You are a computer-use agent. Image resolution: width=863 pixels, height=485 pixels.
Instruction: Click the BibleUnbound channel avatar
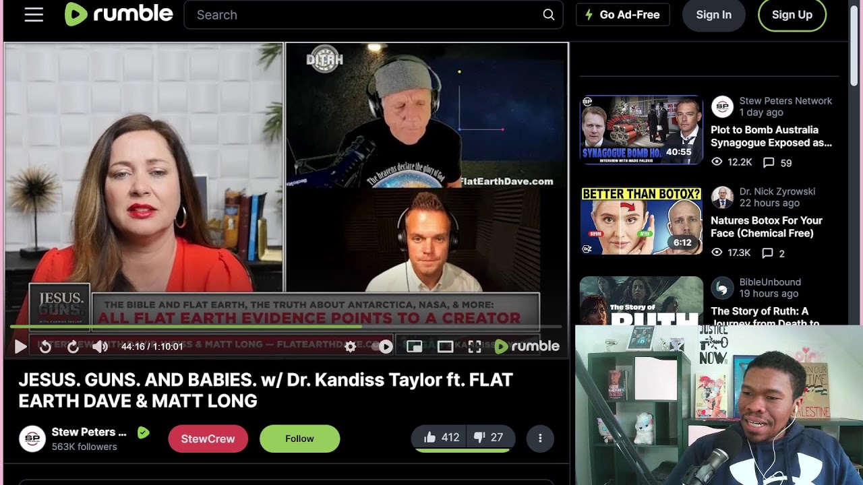tap(722, 288)
